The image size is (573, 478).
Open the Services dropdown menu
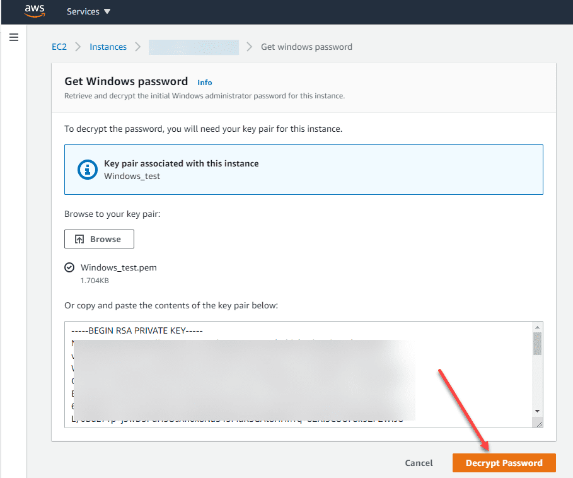88,11
